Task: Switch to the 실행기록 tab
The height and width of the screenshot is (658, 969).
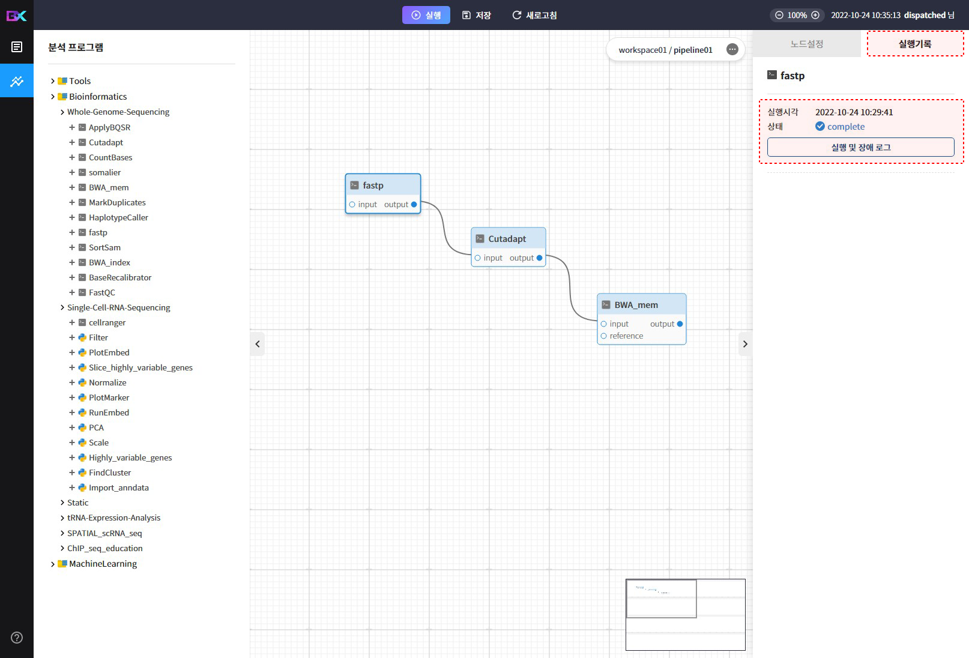Action: [915, 44]
